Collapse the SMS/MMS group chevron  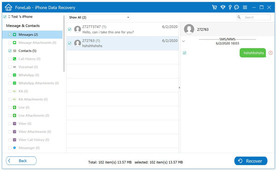(183, 41)
